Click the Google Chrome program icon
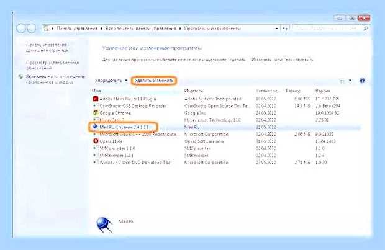 point(96,113)
